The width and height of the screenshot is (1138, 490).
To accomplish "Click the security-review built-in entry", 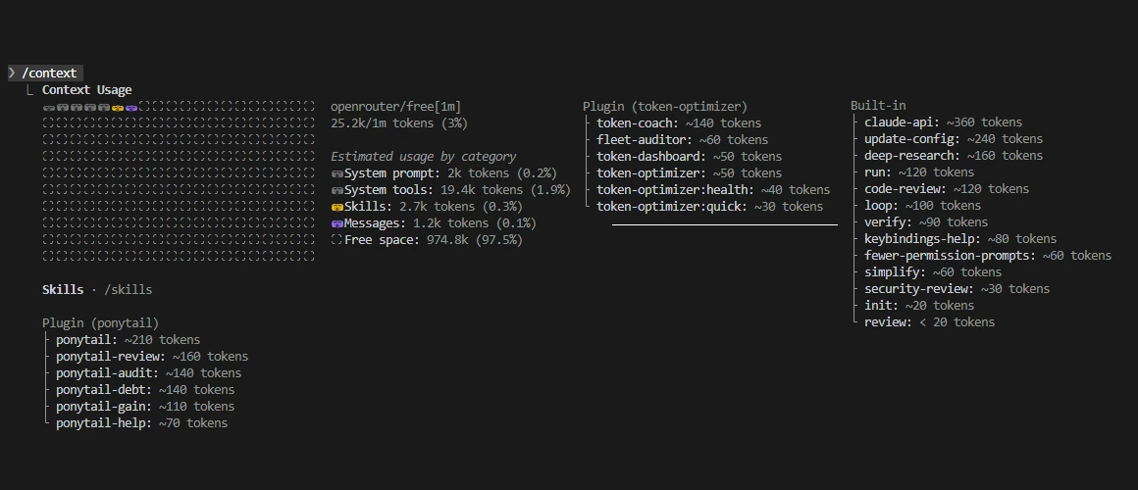I will (957, 288).
